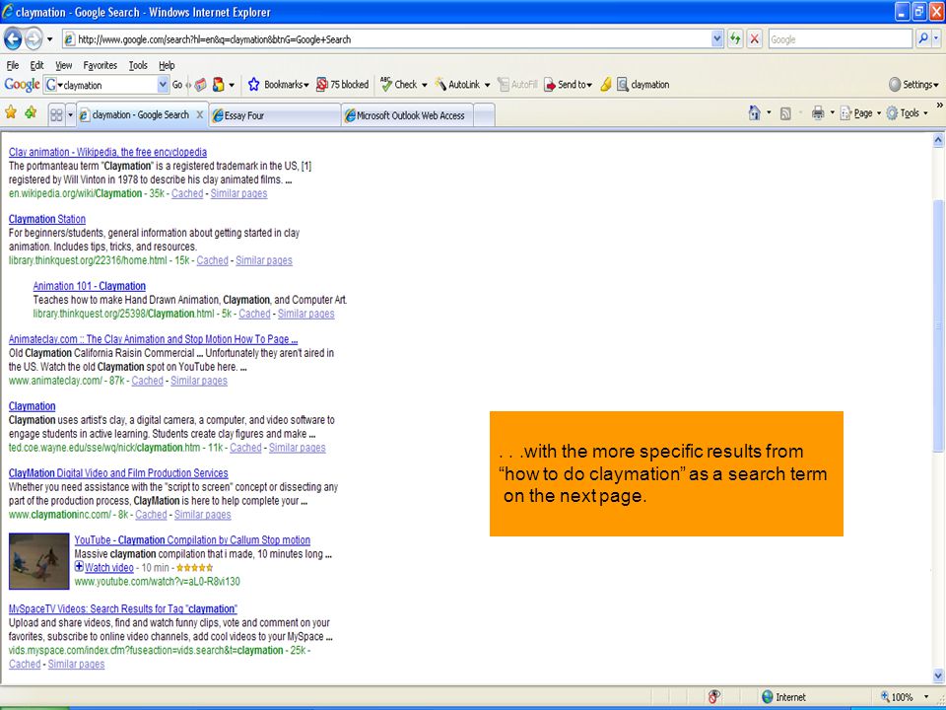
Task: Open Quick Tabs grid icon
Action: 56,114
